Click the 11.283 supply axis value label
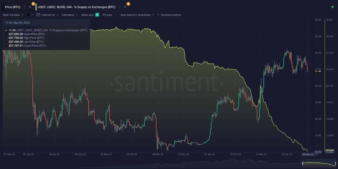 coord(330,152)
